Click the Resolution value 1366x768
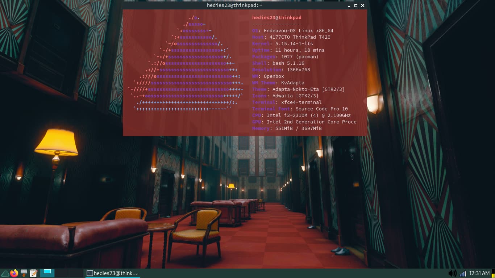495x278 pixels. [x=299, y=70]
